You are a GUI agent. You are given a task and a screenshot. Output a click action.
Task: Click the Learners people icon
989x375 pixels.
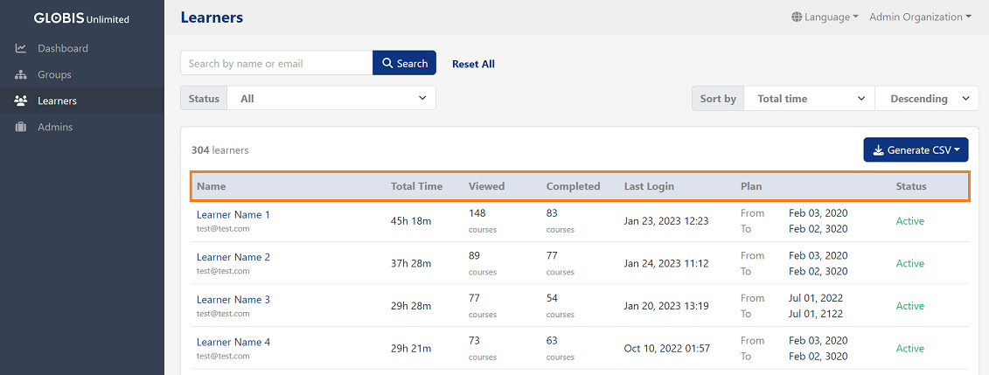click(20, 101)
